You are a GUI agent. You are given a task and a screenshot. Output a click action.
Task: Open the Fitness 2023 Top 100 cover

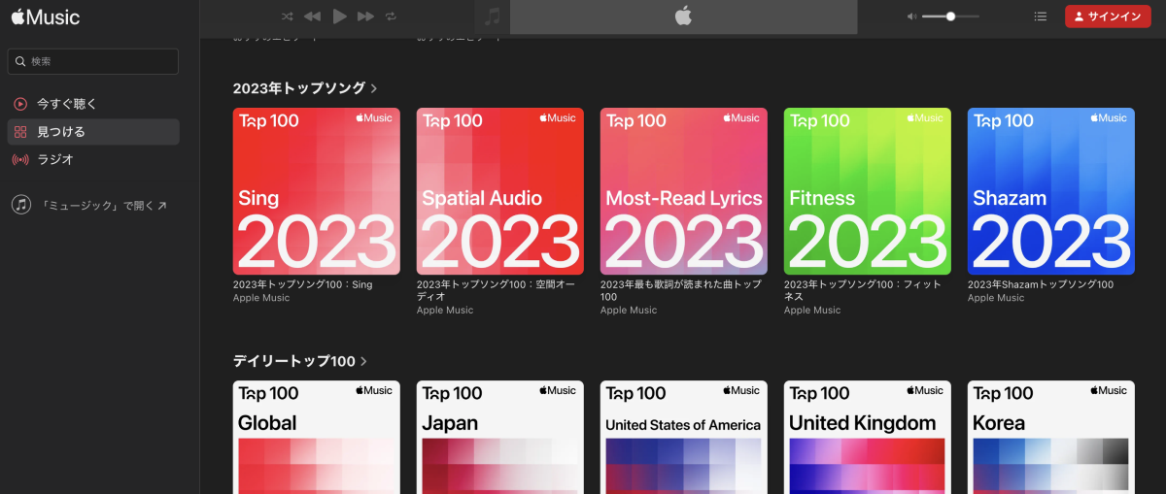[867, 191]
